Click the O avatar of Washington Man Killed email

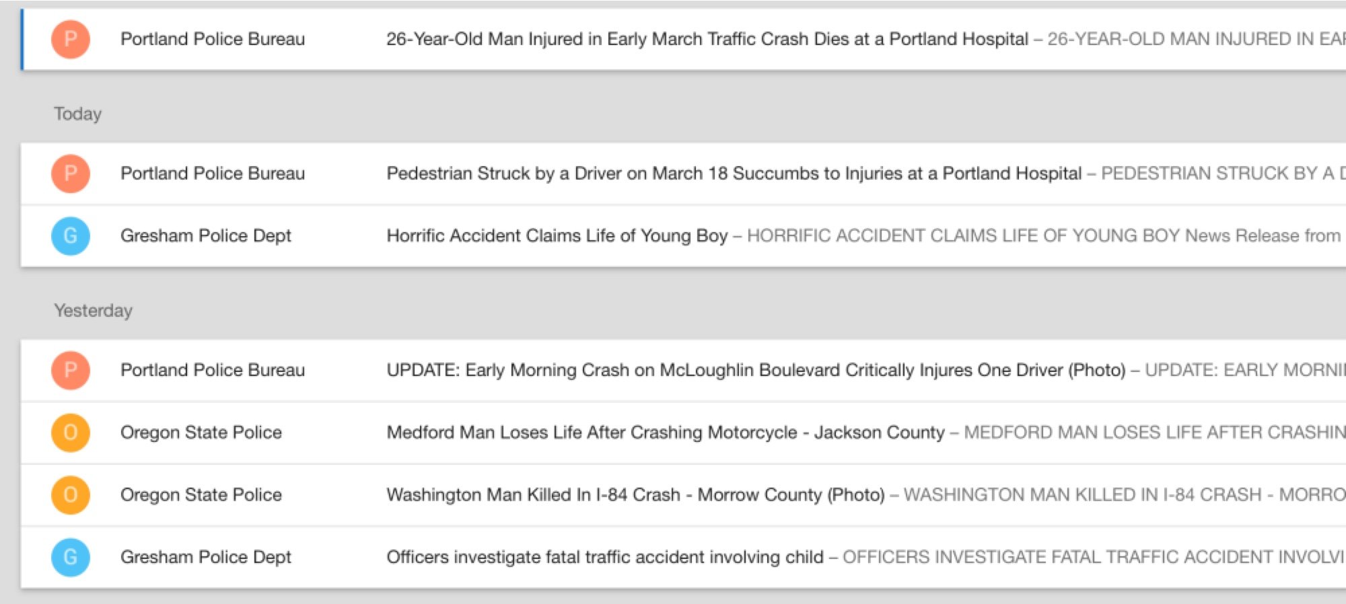point(71,495)
